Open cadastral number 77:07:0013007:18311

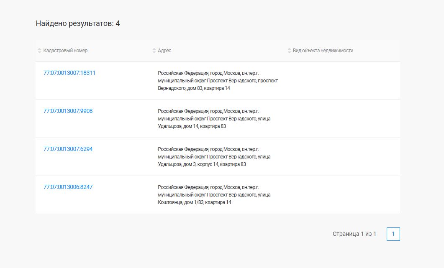pyautogui.click(x=69, y=73)
